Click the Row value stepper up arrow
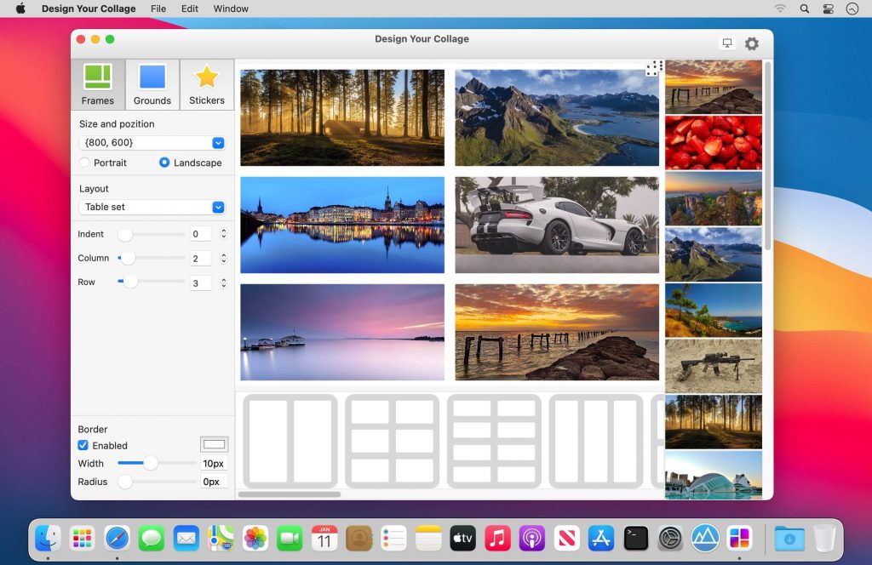The width and height of the screenshot is (872, 565). (223, 279)
